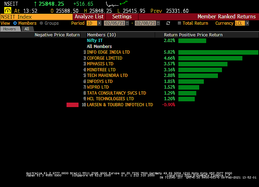Click the NSEIT Index field
Image resolution: width=259 pixels, height=187 pixels.
click(37, 17)
